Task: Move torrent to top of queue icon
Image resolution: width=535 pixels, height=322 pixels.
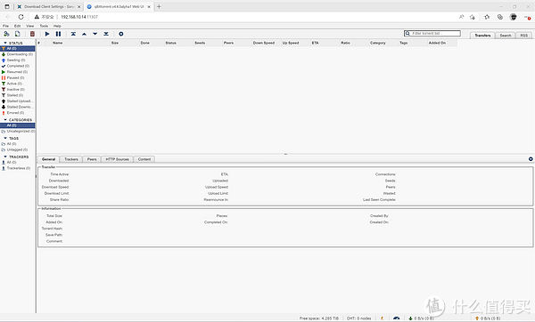Action: coord(73,34)
